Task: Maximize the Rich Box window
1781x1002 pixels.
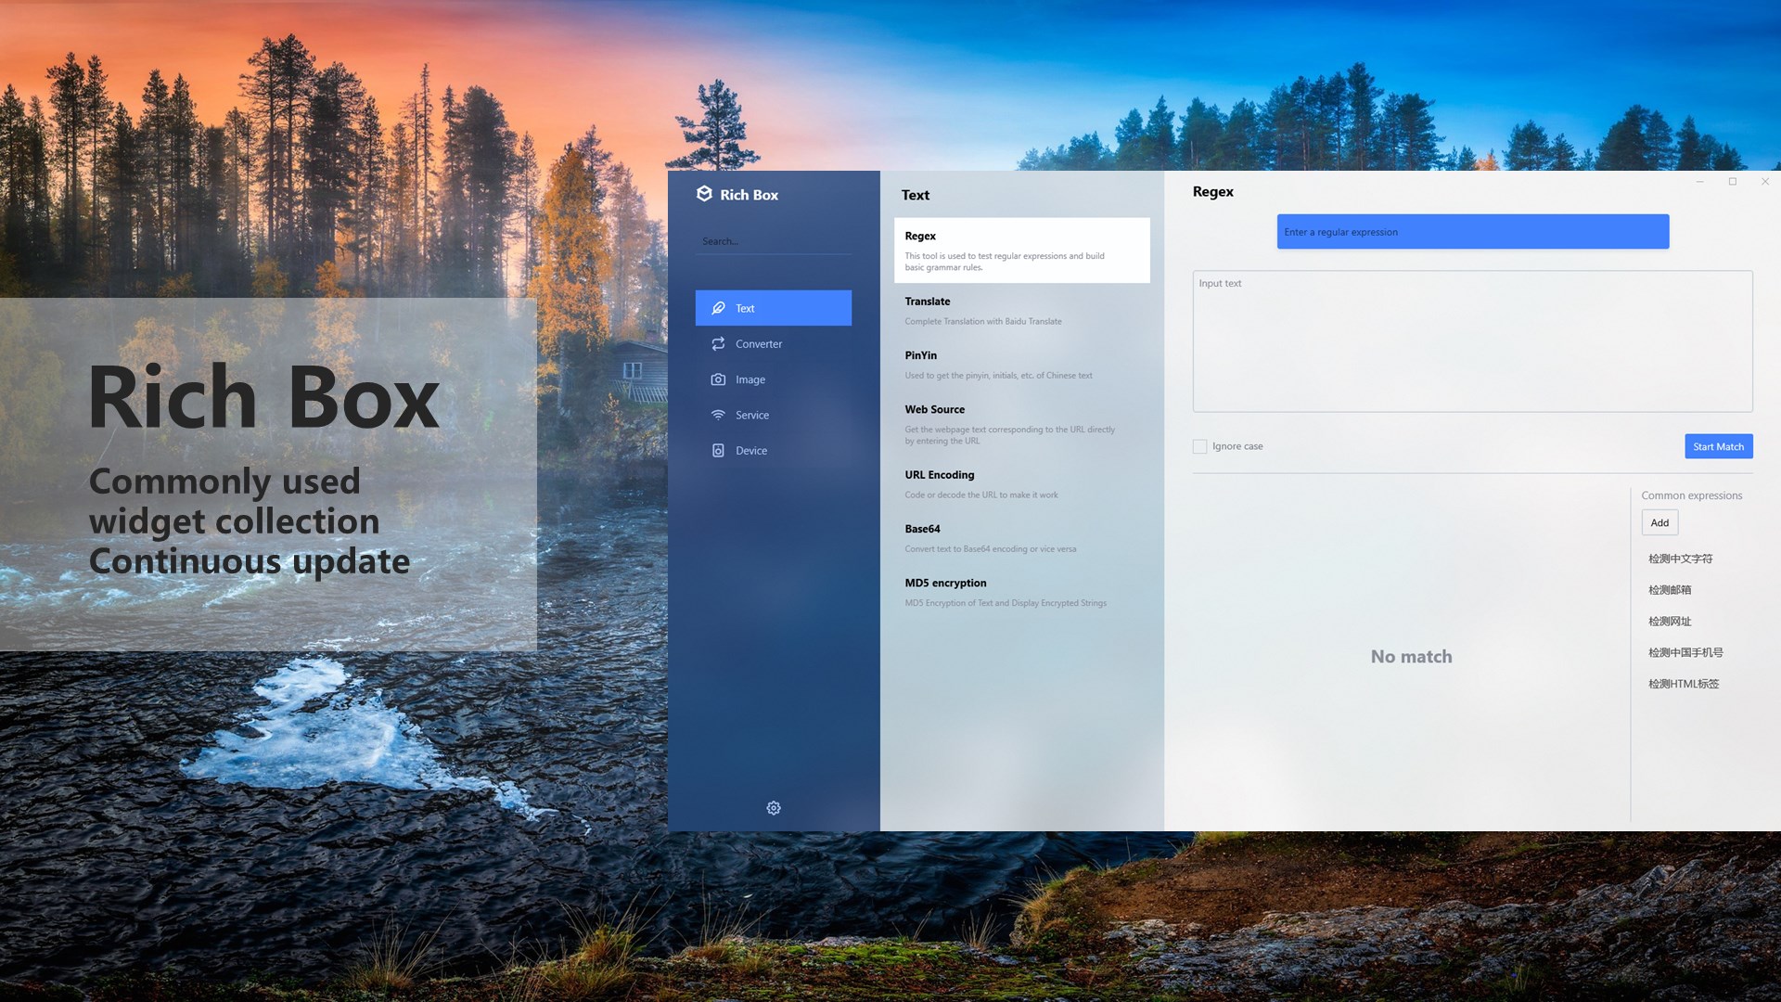Action: (1732, 182)
